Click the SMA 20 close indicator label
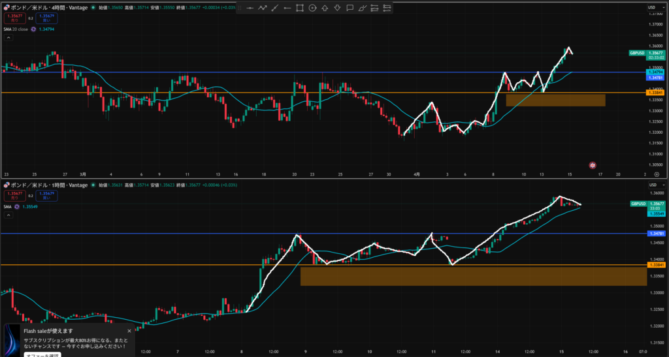Image resolution: width=669 pixels, height=357 pixels. click(14, 29)
